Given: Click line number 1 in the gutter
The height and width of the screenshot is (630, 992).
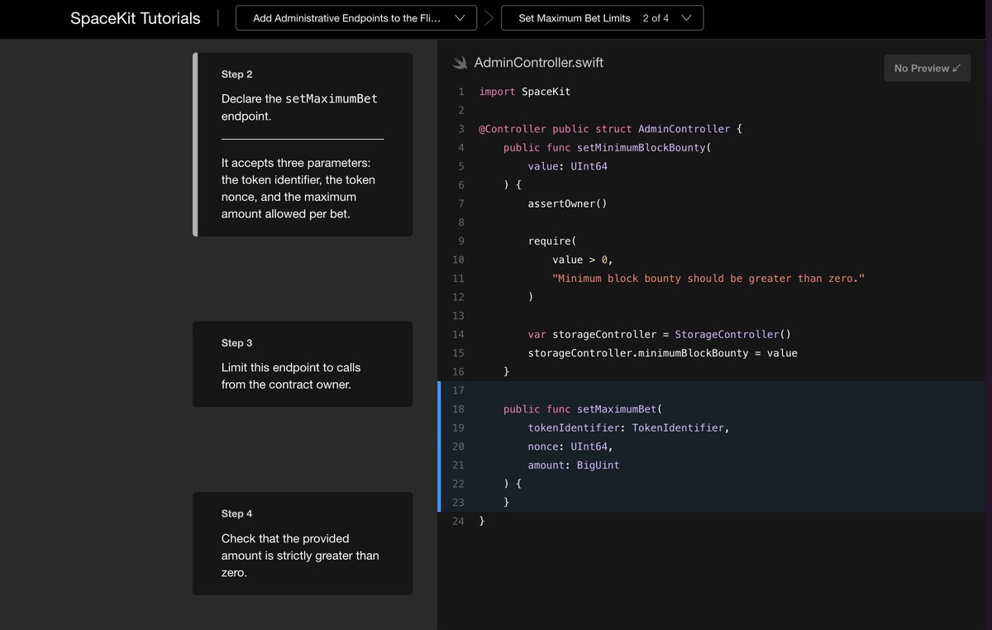Looking at the screenshot, I should [461, 92].
